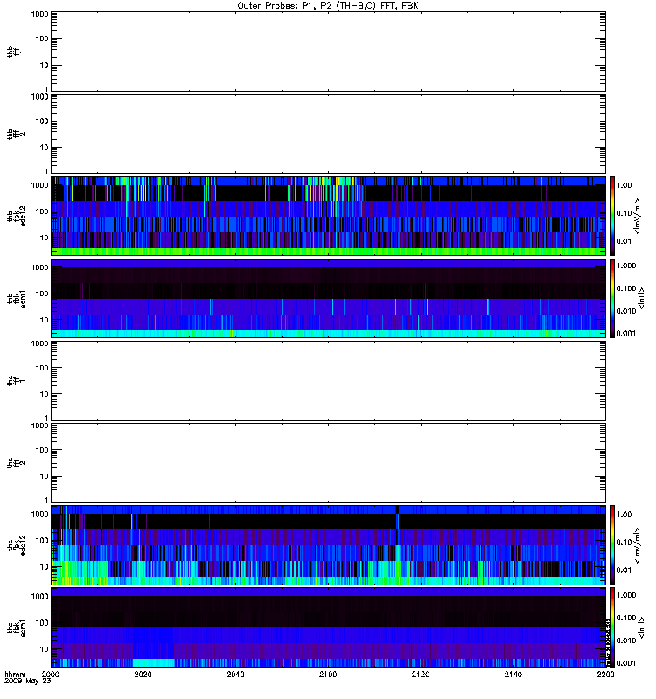Select the thb fbk edc12 spectrogram panel
The image size is (656, 699).
point(329,216)
